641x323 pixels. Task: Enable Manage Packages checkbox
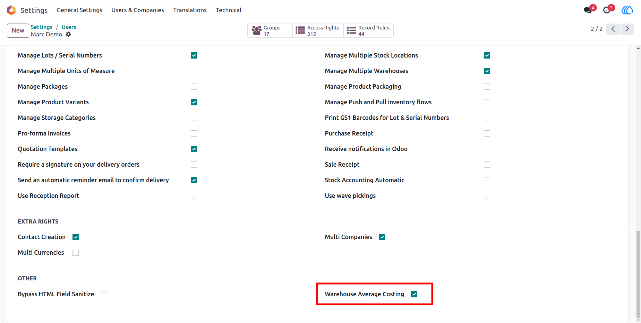[x=194, y=87]
